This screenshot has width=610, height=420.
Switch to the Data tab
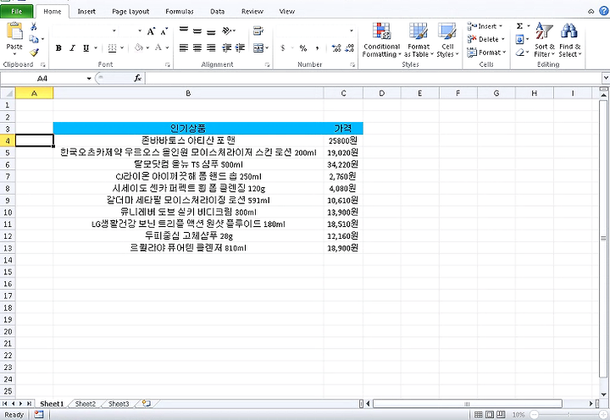[x=218, y=11]
